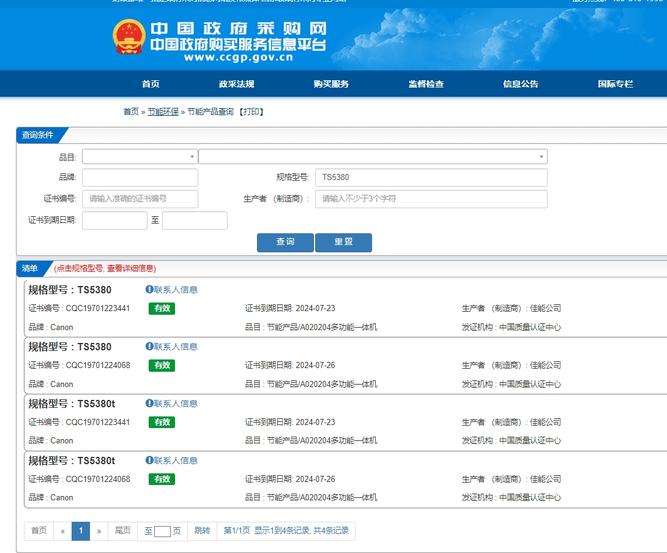Viewport: 667px width, 553px height.
Task: Click the 有效 badge in first TS5380t entry
Action: [x=162, y=422]
